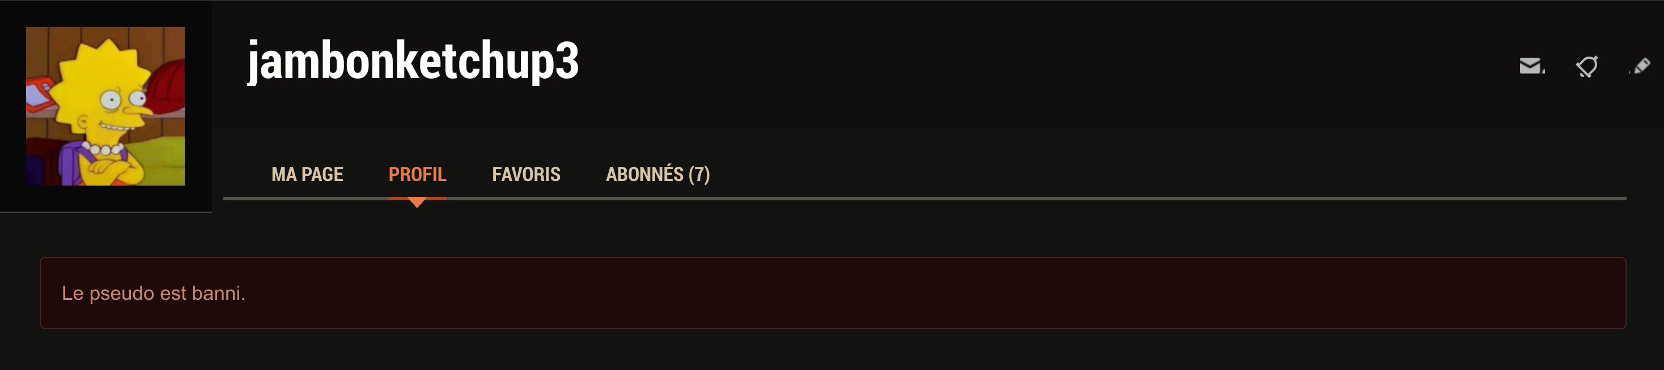Go to the user's favorites

pos(526,174)
